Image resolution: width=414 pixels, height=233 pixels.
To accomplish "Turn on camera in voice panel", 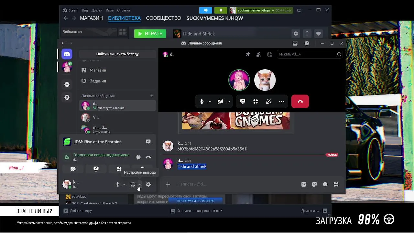I will pos(73,169).
